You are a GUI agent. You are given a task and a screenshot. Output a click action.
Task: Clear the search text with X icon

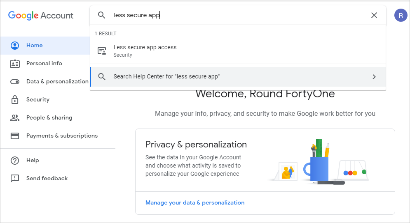click(374, 15)
